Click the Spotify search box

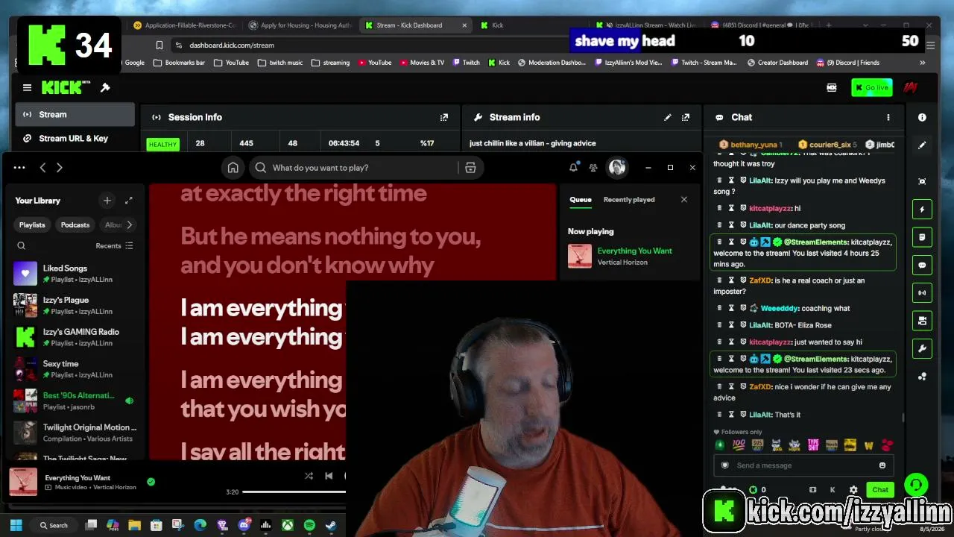pos(354,168)
